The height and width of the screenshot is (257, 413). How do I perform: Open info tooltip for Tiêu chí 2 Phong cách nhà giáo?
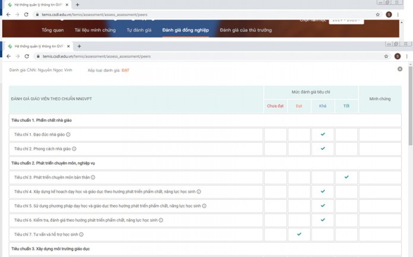[74, 149]
